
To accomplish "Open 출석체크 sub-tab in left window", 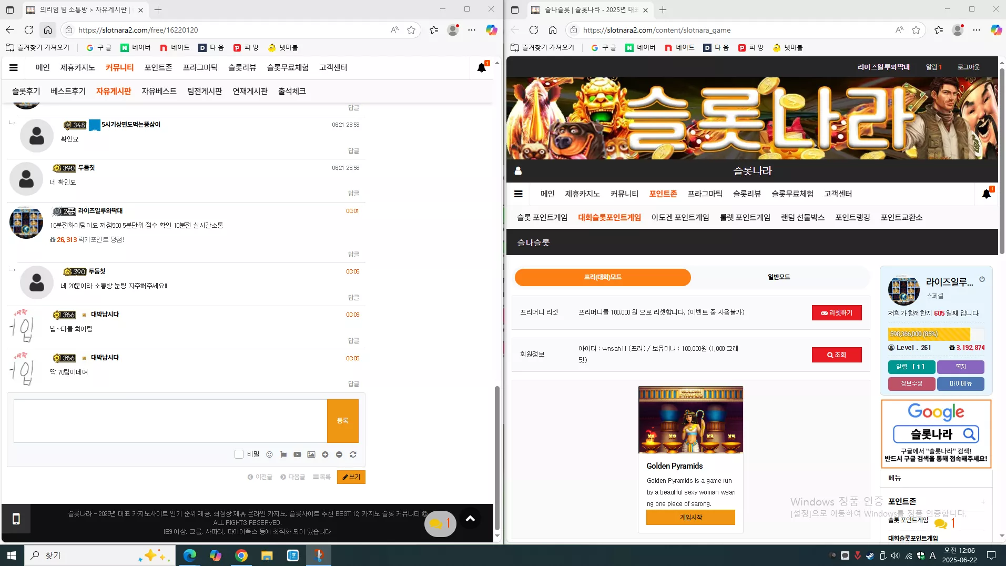I will point(292,92).
